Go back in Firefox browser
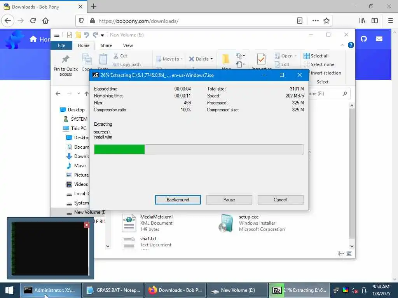 click(x=8, y=21)
